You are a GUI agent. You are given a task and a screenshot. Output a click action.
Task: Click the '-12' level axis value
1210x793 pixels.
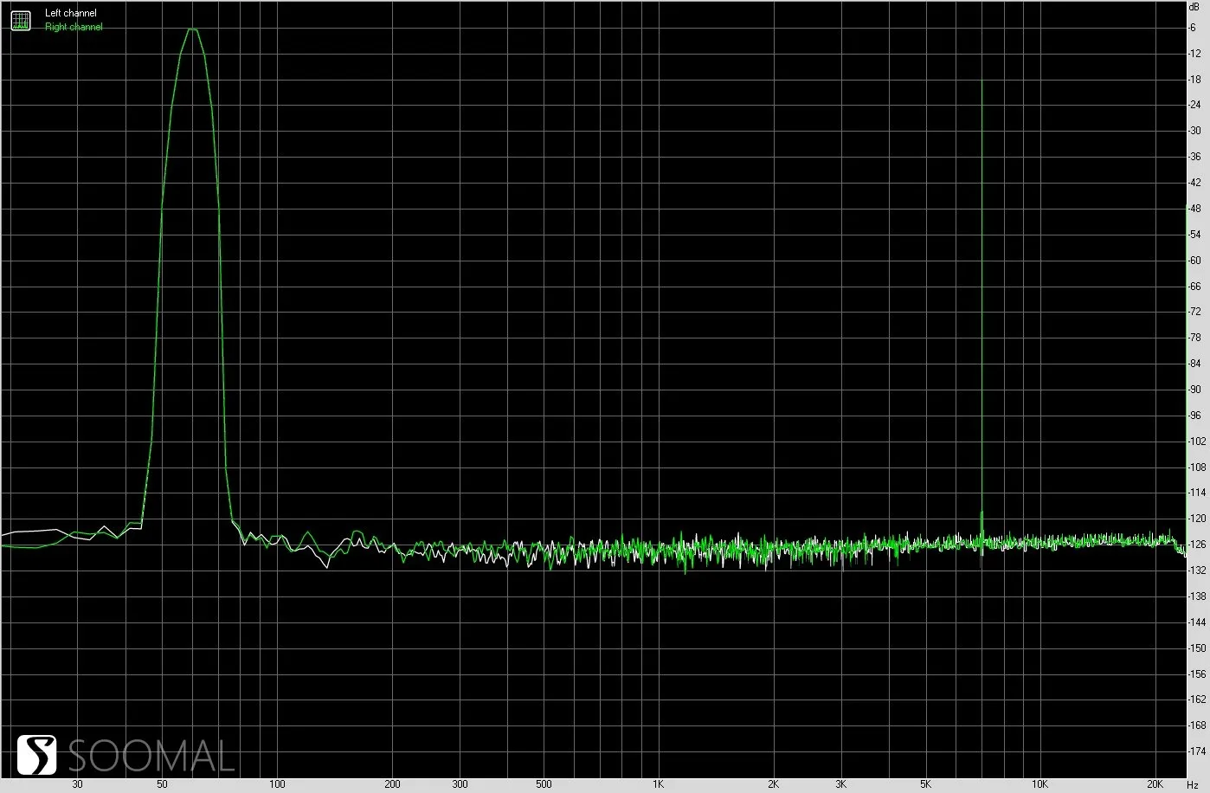point(1194,54)
